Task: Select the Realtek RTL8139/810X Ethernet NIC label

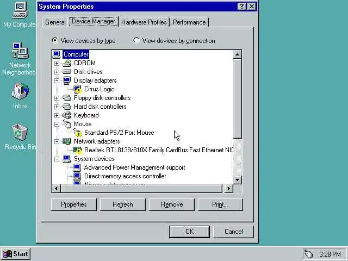Action: [159, 150]
